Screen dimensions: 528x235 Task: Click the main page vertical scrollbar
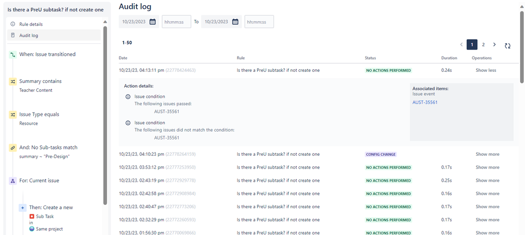[522, 47]
